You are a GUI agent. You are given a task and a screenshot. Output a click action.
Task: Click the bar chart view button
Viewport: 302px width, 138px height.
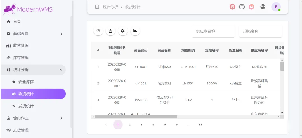point(135,31)
